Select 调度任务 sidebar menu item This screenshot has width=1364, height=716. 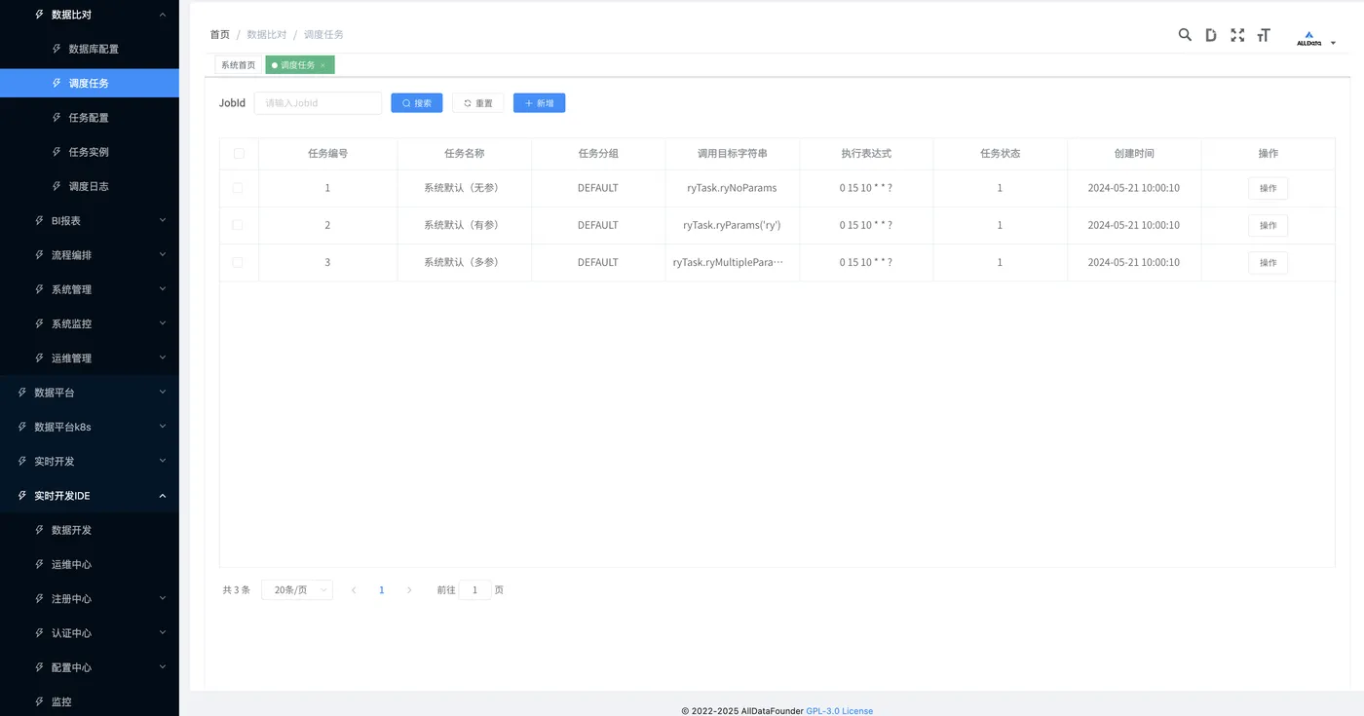[x=90, y=84]
